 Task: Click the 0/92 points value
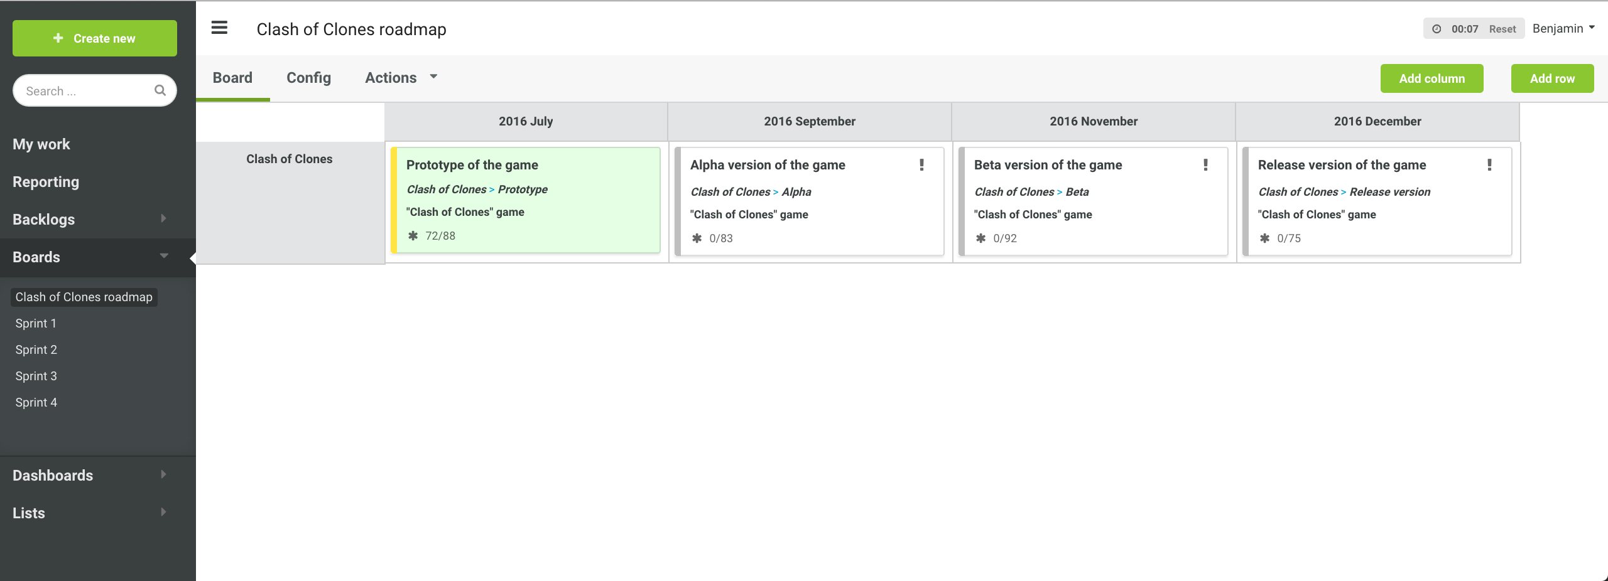1005,238
